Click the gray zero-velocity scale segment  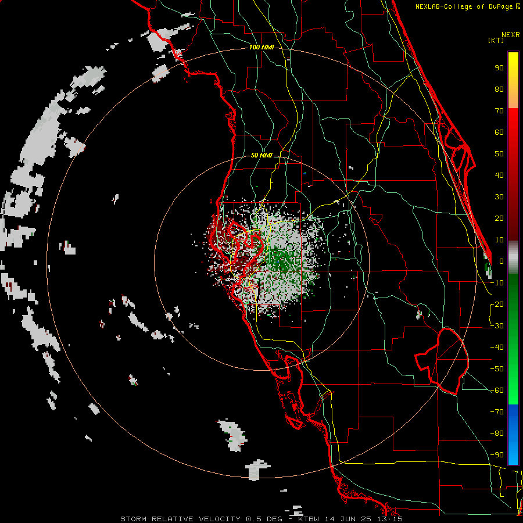pos(513,257)
